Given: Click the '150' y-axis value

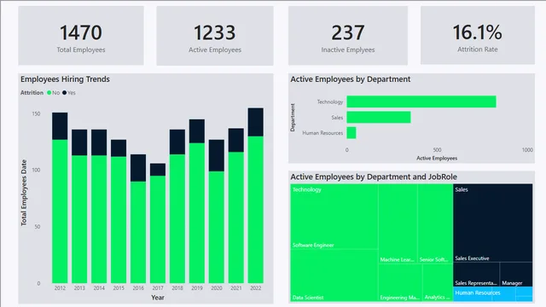Looking at the screenshot, I should 36,113.
